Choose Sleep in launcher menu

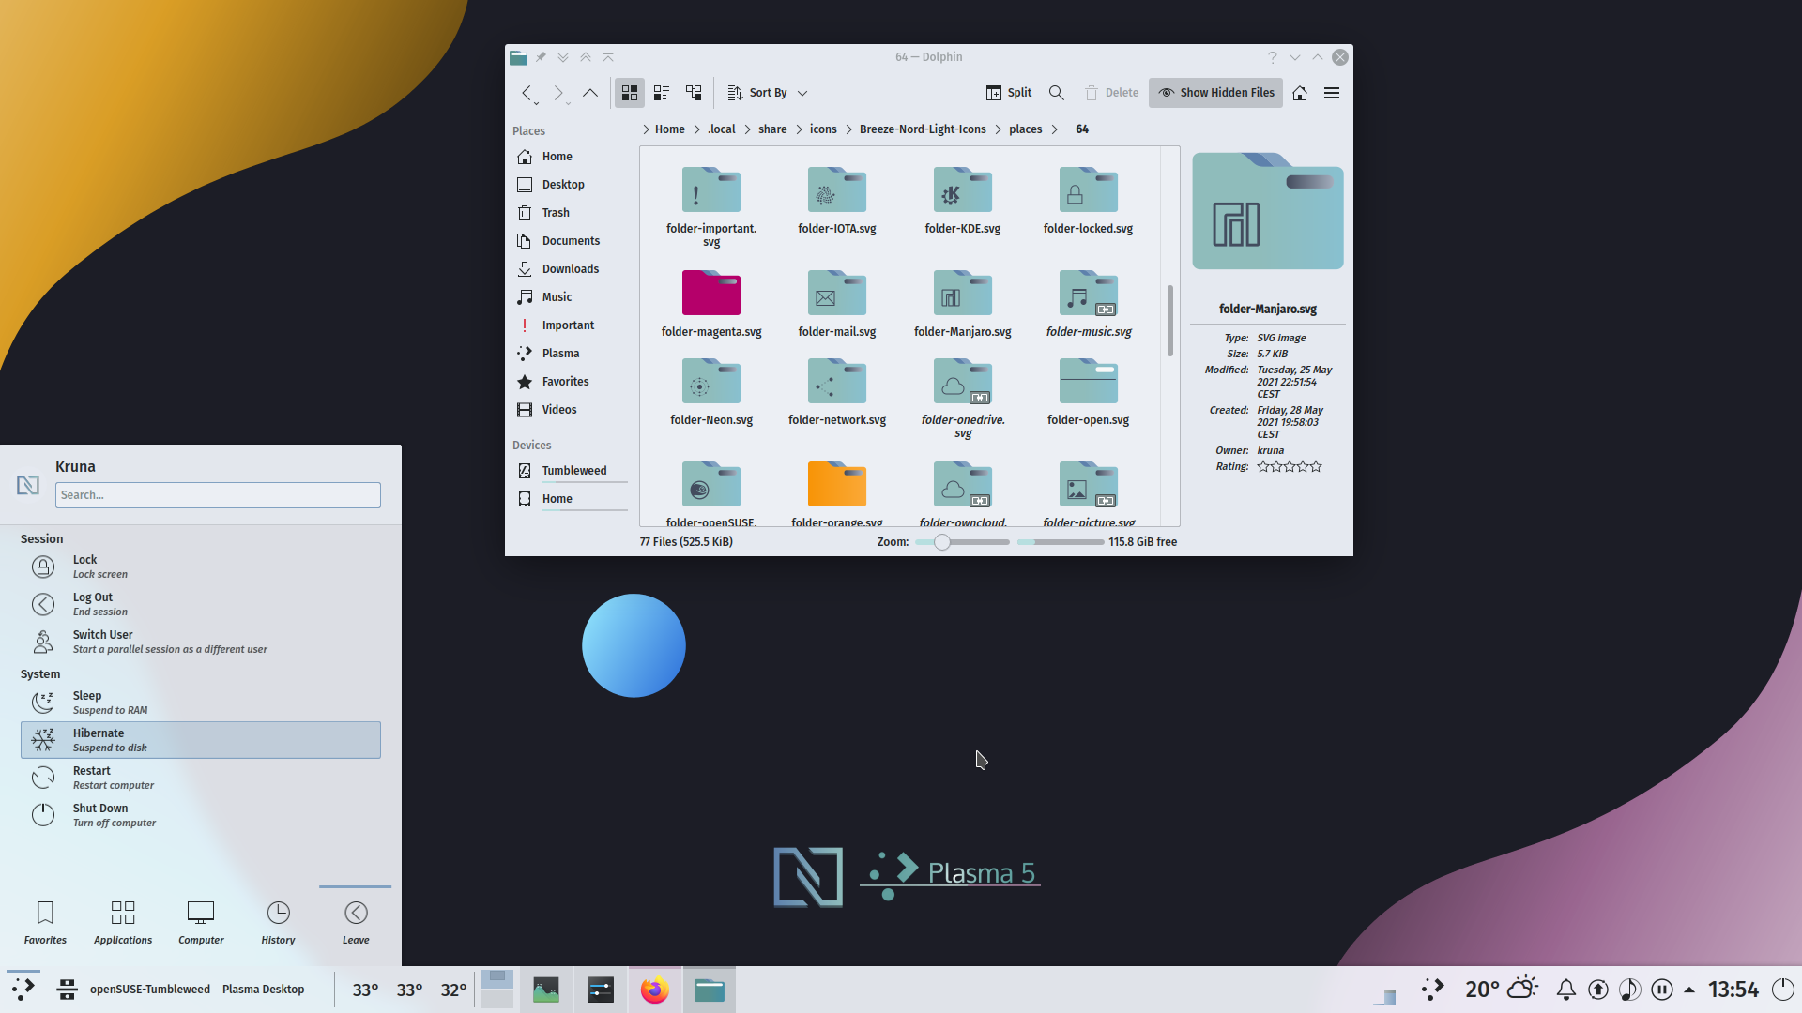point(201,703)
